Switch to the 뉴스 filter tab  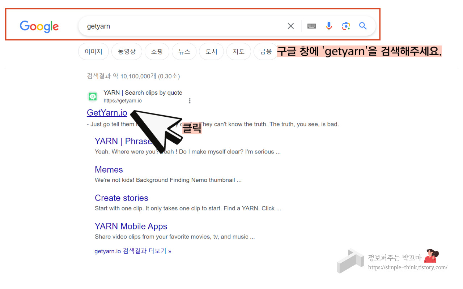pos(184,52)
